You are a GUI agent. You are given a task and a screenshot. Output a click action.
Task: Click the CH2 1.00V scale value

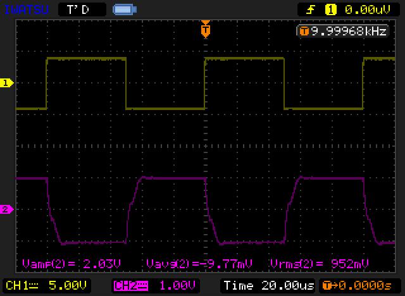point(177,286)
